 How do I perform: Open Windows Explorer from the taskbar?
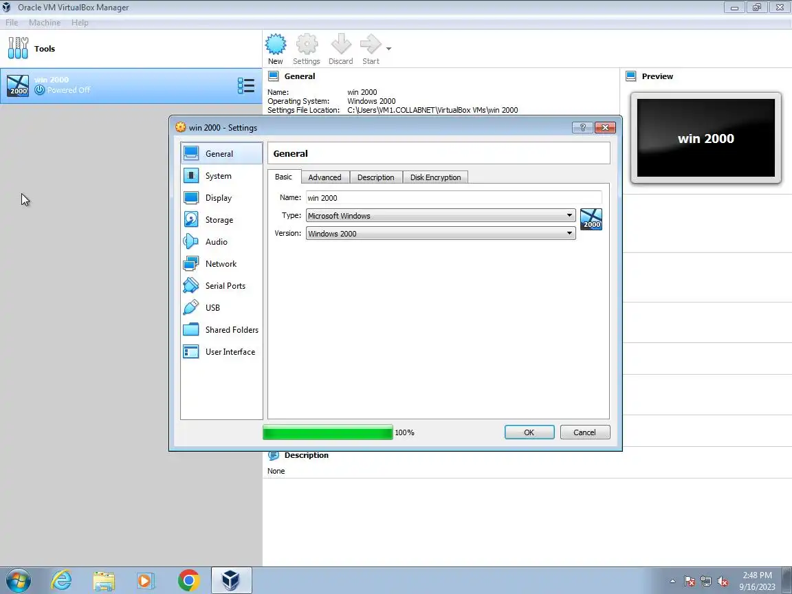104,581
